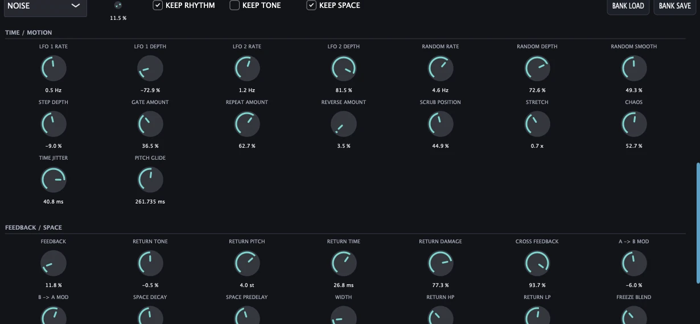Image resolution: width=700 pixels, height=324 pixels.
Task: Click the 261.735 ms pitch glide value
Action: [x=150, y=202]
